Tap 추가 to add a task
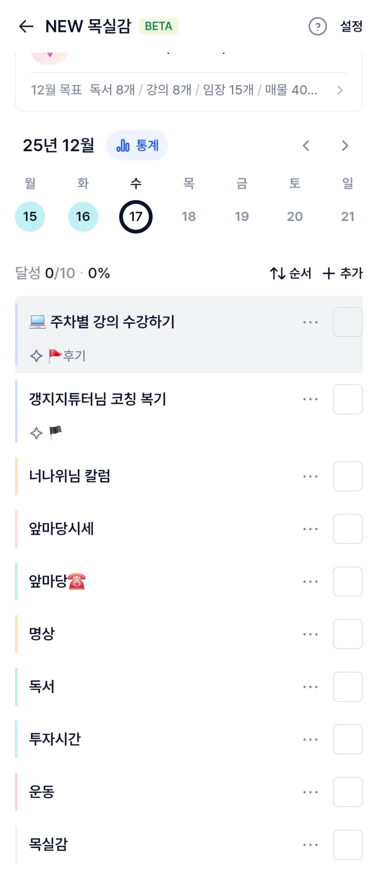Screen dimensions: 378x886 tap(343, 274)
